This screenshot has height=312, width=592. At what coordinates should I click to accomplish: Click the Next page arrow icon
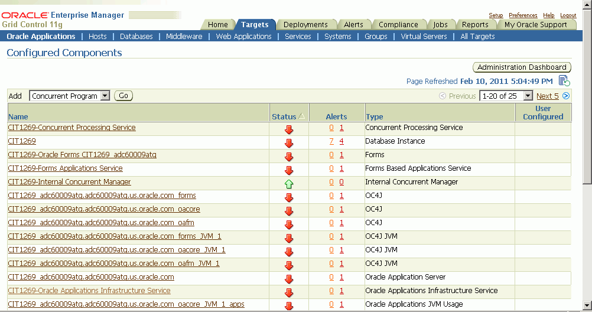pyautogui.click(x=566, y=96)
